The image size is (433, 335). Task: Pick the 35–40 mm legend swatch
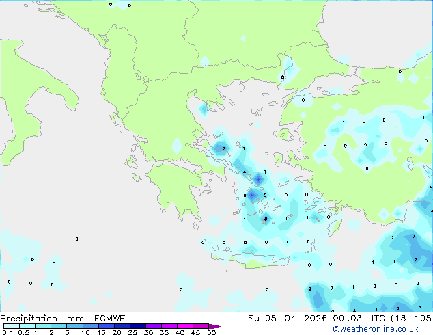[169, 326]
